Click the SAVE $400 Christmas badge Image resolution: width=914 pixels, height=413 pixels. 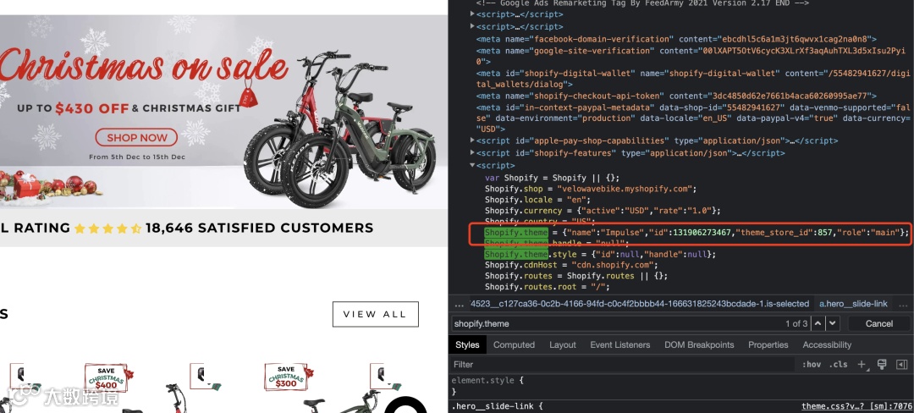click(x=107, y=377)
